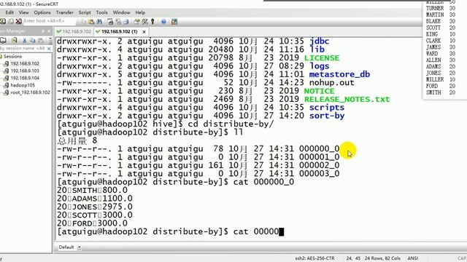Screen dimensions: 467x262
Task: Click the filter by session name field
Action: click(23, 48)
